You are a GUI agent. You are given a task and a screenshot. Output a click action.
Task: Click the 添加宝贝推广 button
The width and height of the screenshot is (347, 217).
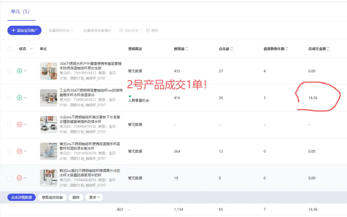(x=24, y=31)
